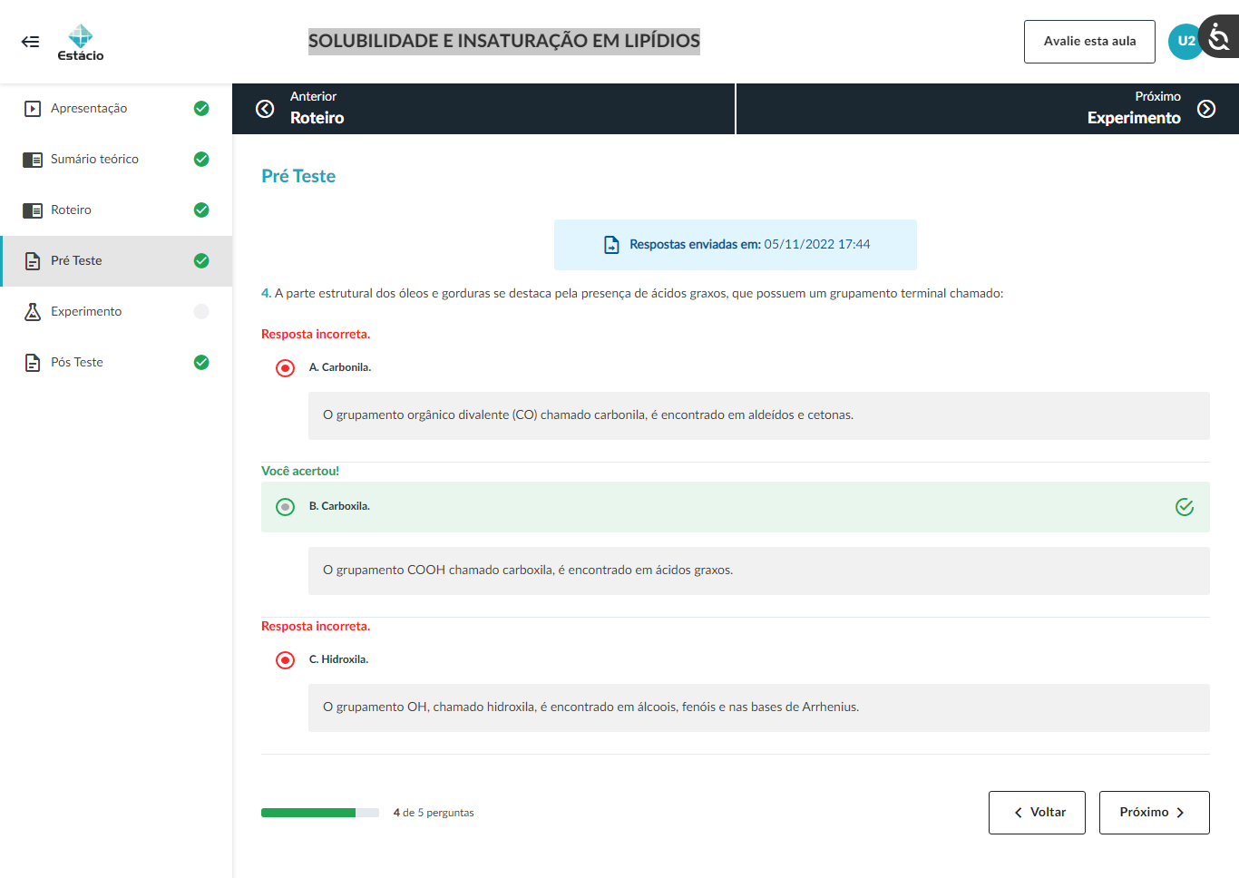Select radio button for C. Hidroxila
Image resolution: width=1239 pixels, height=878 pixels.
point(285,660)
